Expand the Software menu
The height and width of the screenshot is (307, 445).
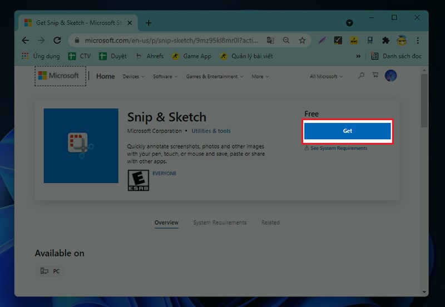coord(165,77)
